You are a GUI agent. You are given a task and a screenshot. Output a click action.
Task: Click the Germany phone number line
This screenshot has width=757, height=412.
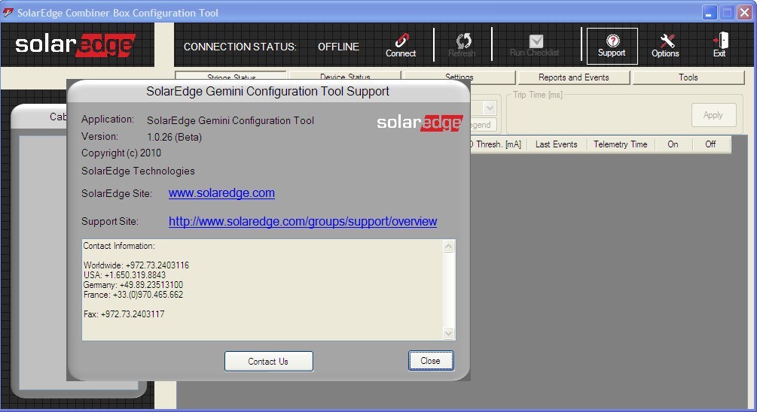point(133,285)
